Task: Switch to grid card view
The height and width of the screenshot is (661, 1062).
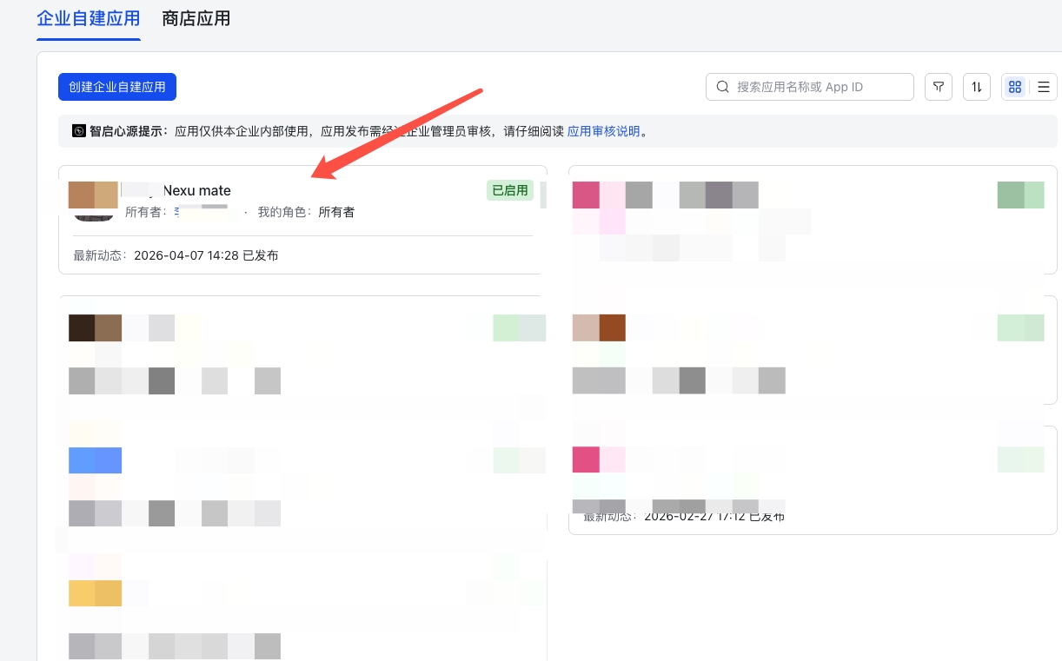Action: pos(1015,87)
